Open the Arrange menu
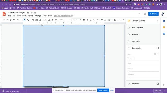This screenshot has width=167, height=93. click(38, 16)
